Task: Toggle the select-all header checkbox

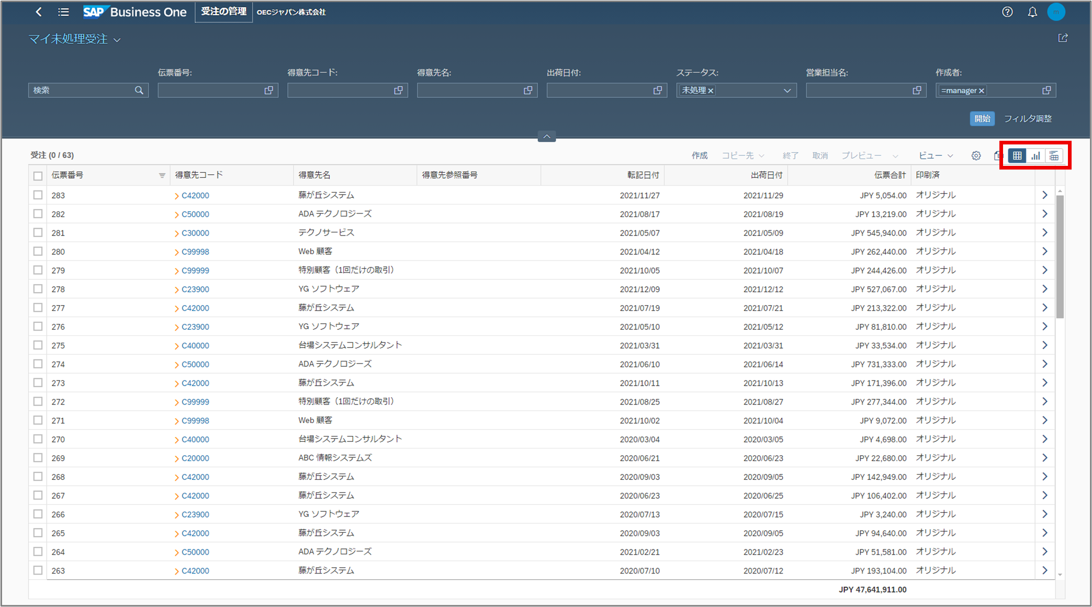Action: pyautogui.click(x=38, y=176)
